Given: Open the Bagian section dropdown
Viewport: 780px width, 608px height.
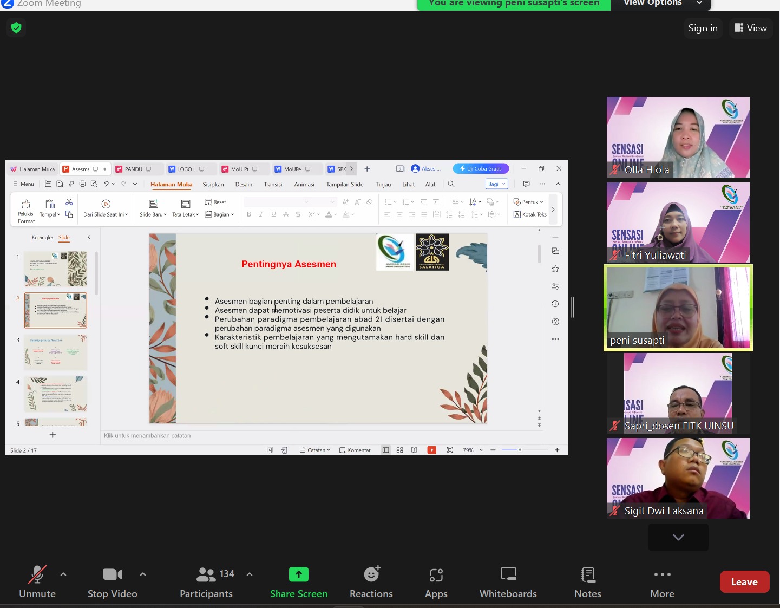Looking at the screenshot, I should click(219, 214).
